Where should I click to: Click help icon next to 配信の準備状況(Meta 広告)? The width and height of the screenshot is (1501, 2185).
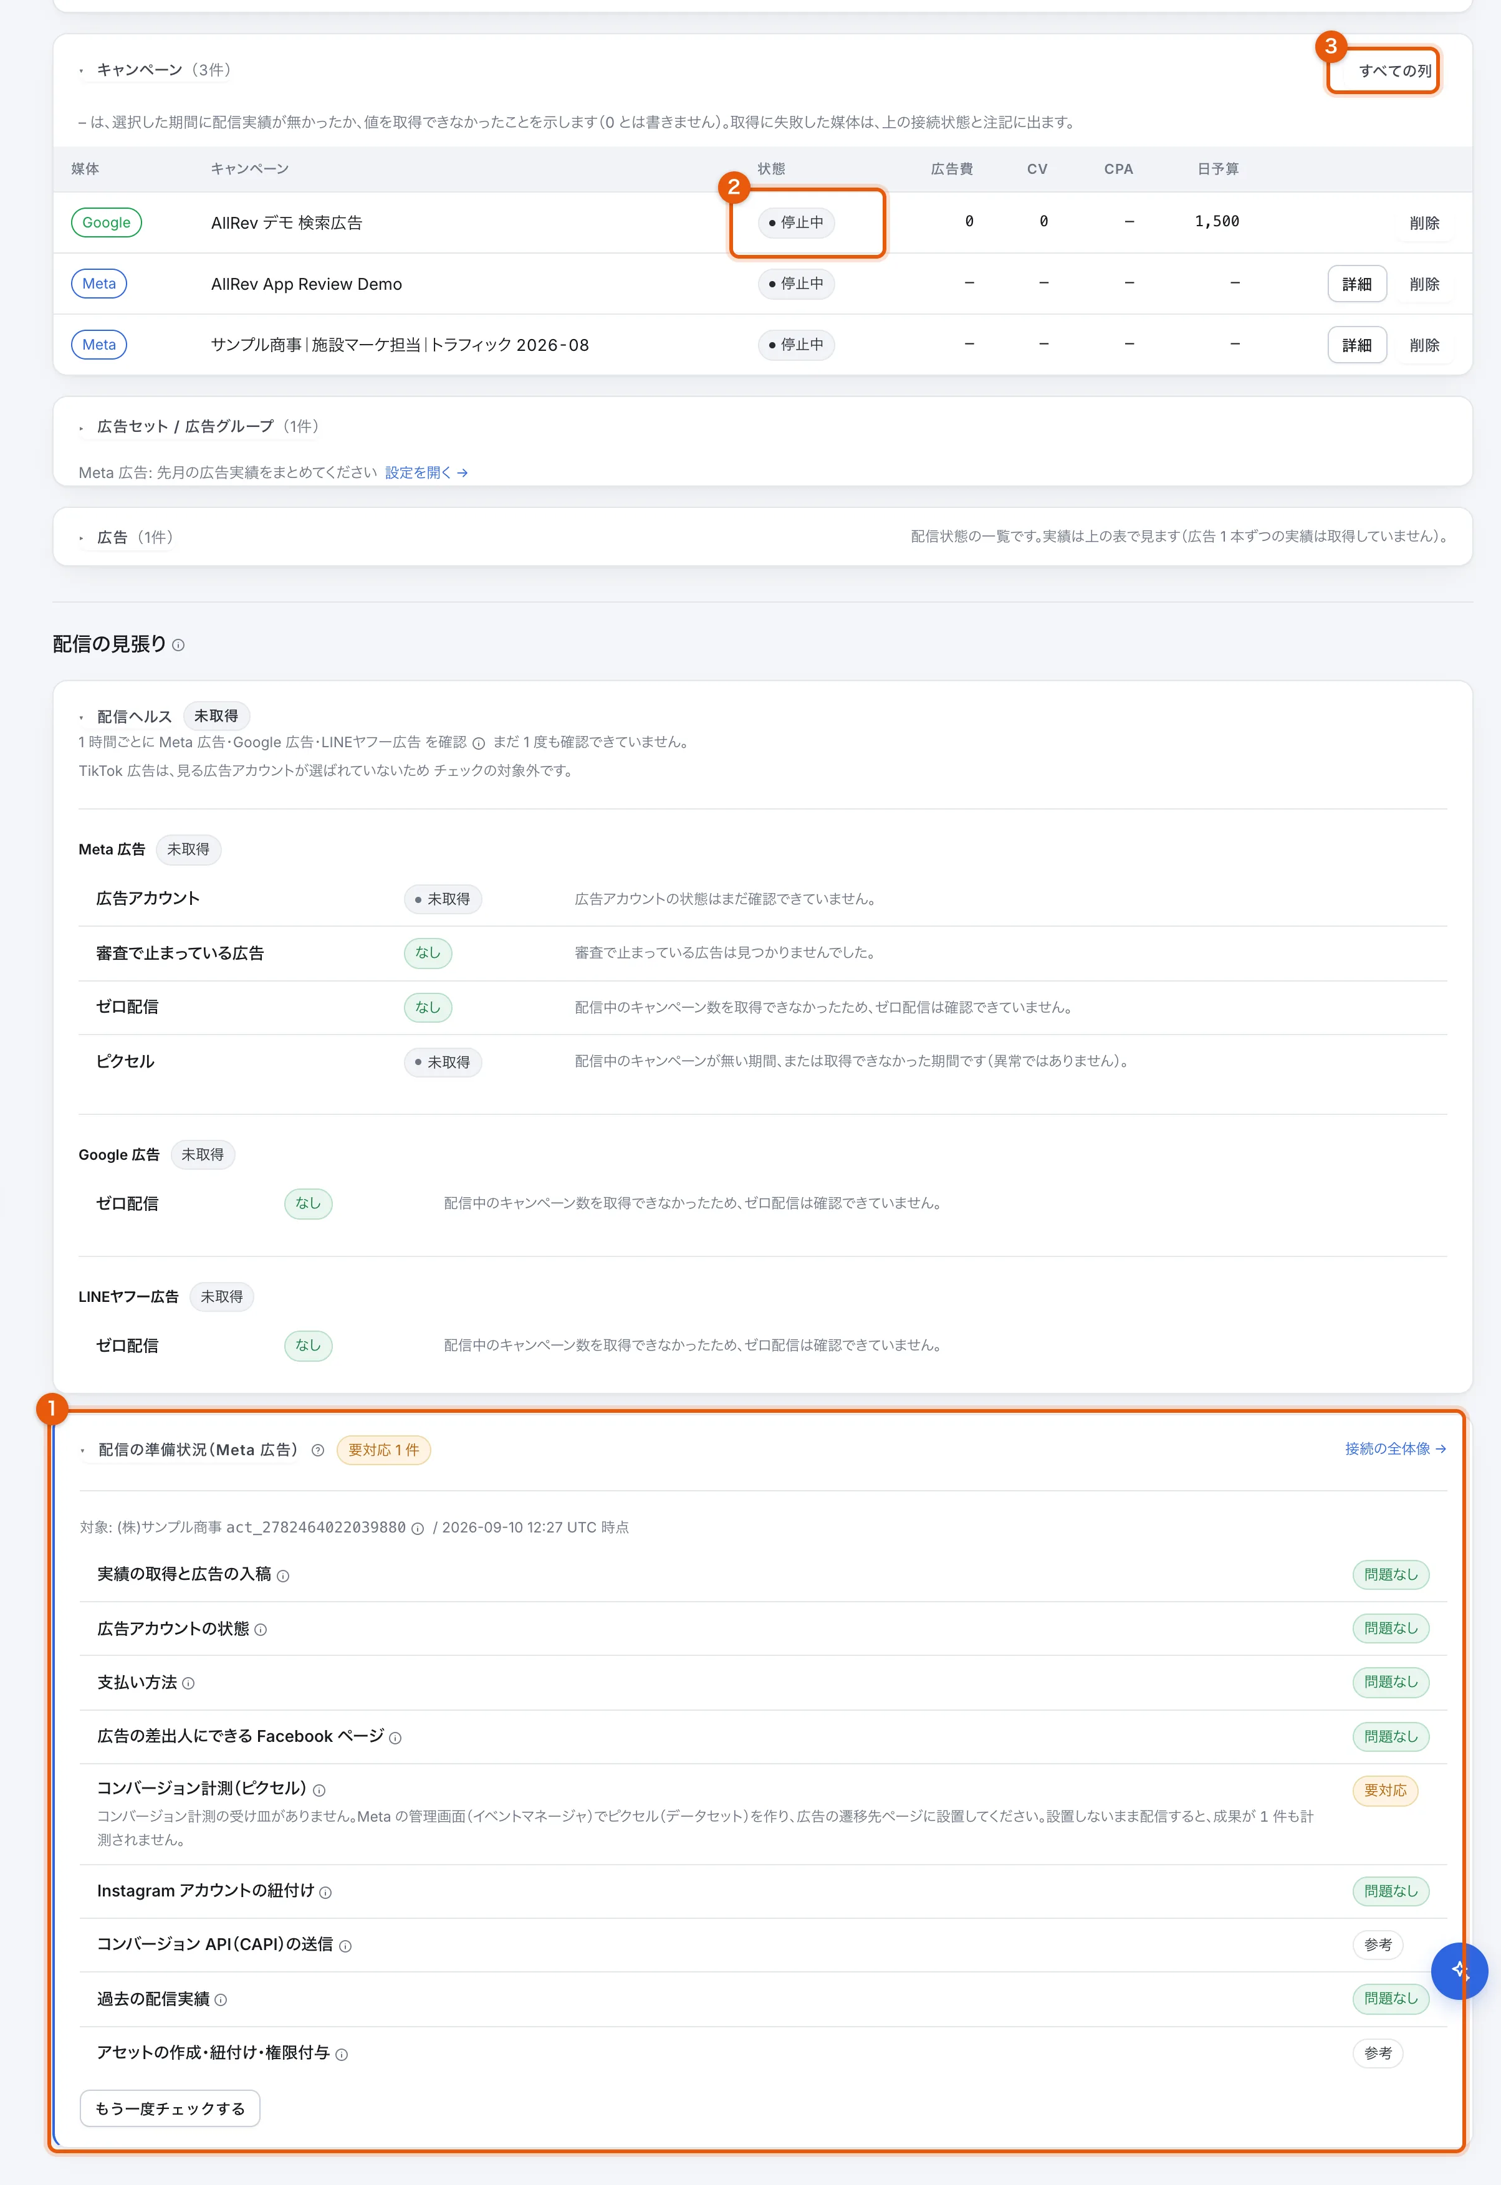318,1450
